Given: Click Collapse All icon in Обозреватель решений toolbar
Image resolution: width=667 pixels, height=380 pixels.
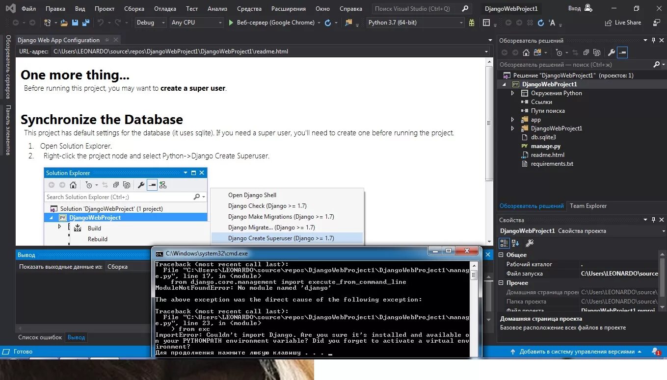Looking at the screenshot, I should [586, 52].
